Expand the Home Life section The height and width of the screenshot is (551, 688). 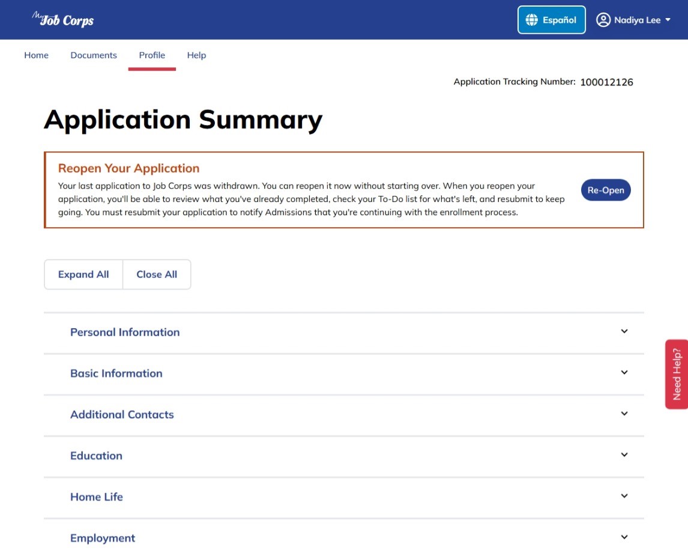click(x=344, y=497)
